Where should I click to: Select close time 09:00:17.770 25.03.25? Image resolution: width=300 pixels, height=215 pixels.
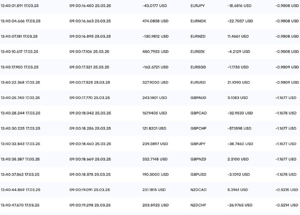tap(90, 98)
